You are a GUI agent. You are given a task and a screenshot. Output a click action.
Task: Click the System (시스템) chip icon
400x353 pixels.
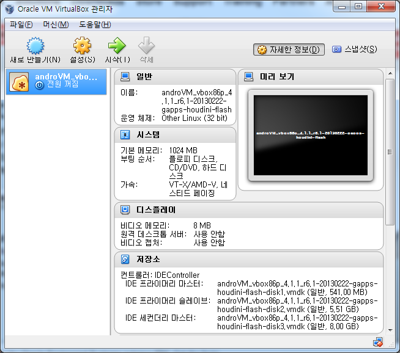(125, 135)
